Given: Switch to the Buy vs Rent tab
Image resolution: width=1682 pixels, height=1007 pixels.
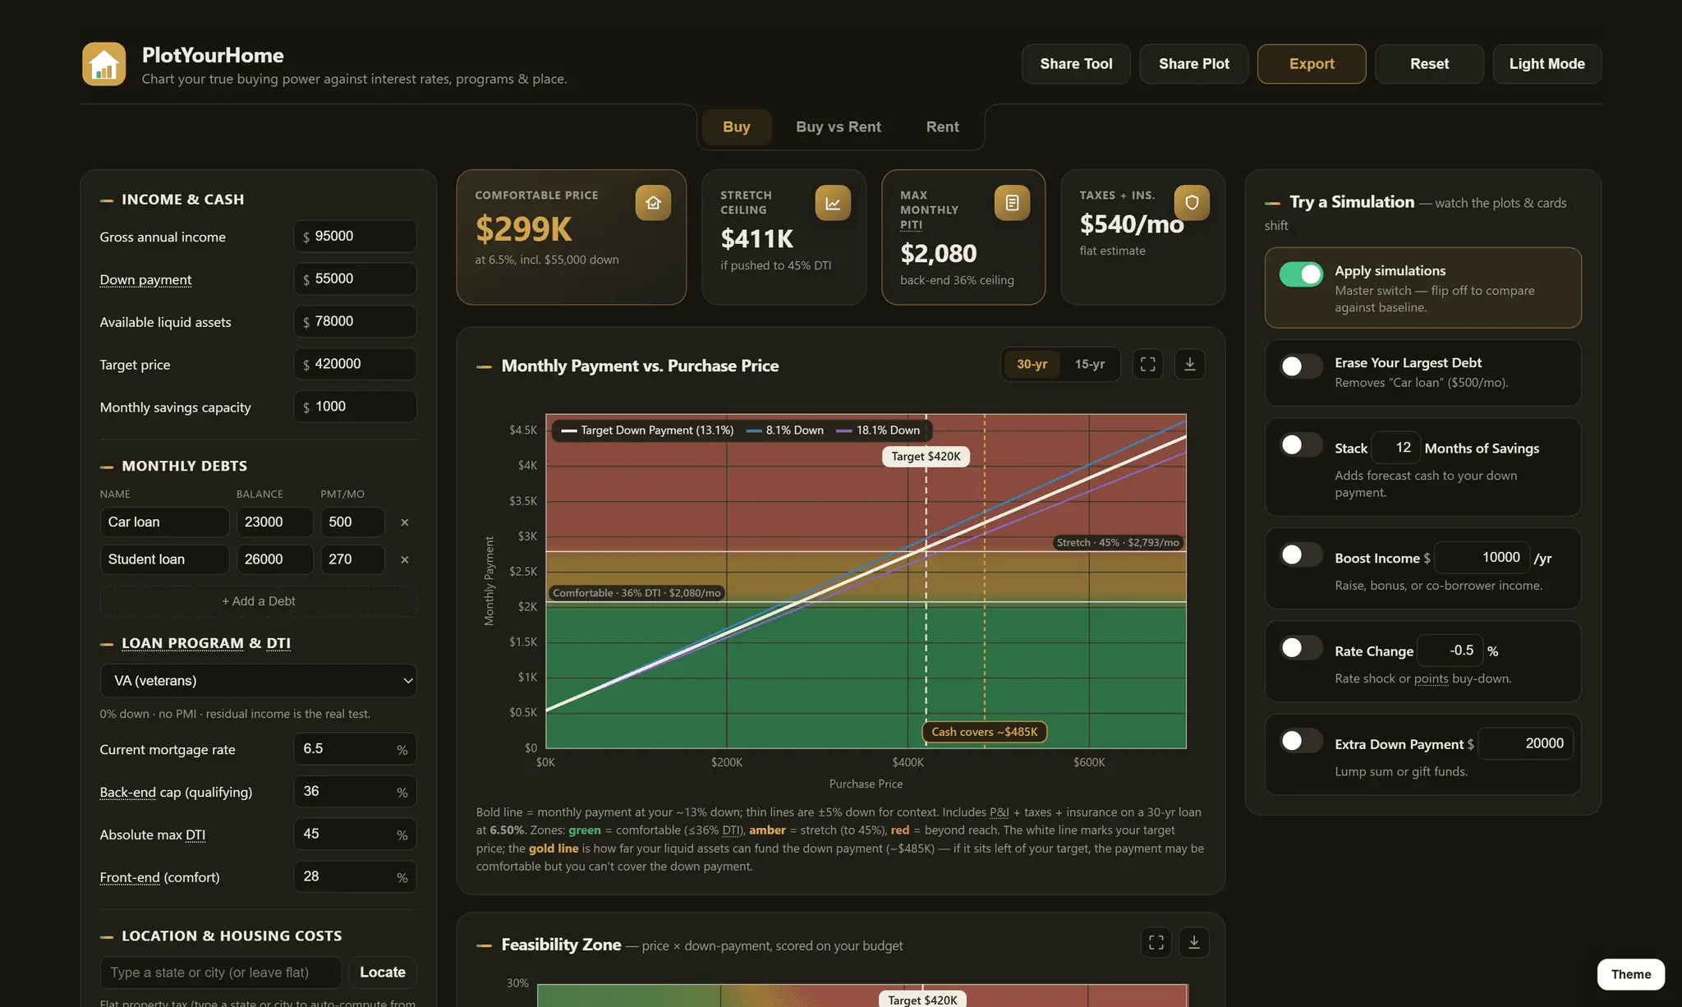Looking at the screenshot, I should [839, 127].
